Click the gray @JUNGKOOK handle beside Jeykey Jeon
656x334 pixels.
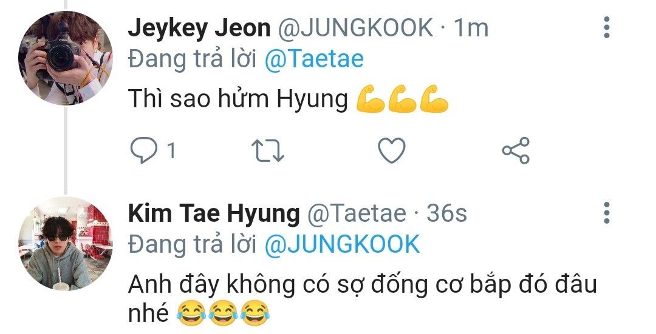[355, 28]
